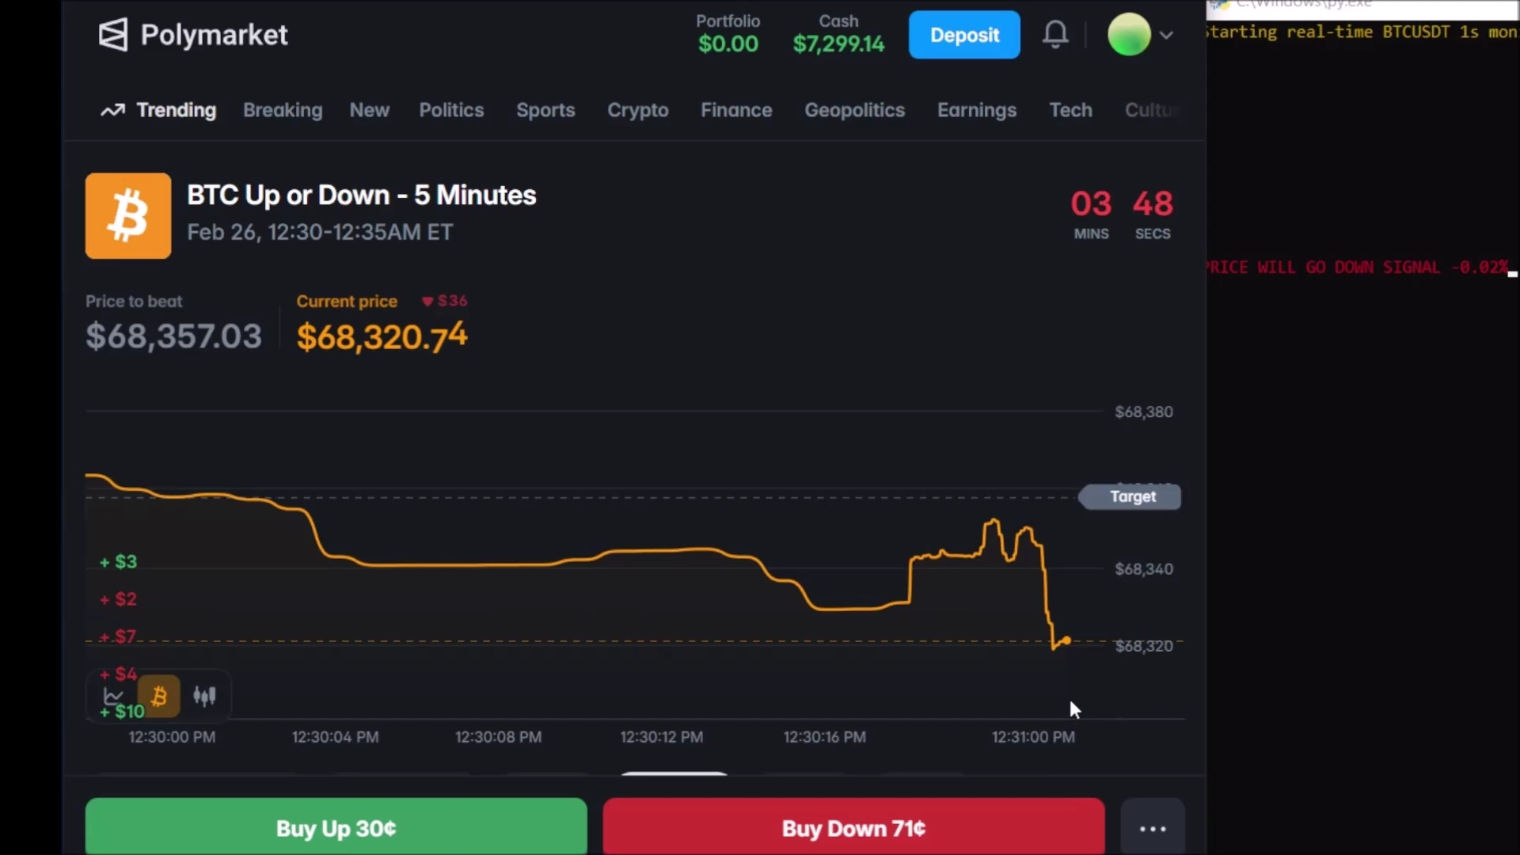Switch to the Breaking tab
This screenshot has height=855, width=1520.
point(283,110)
